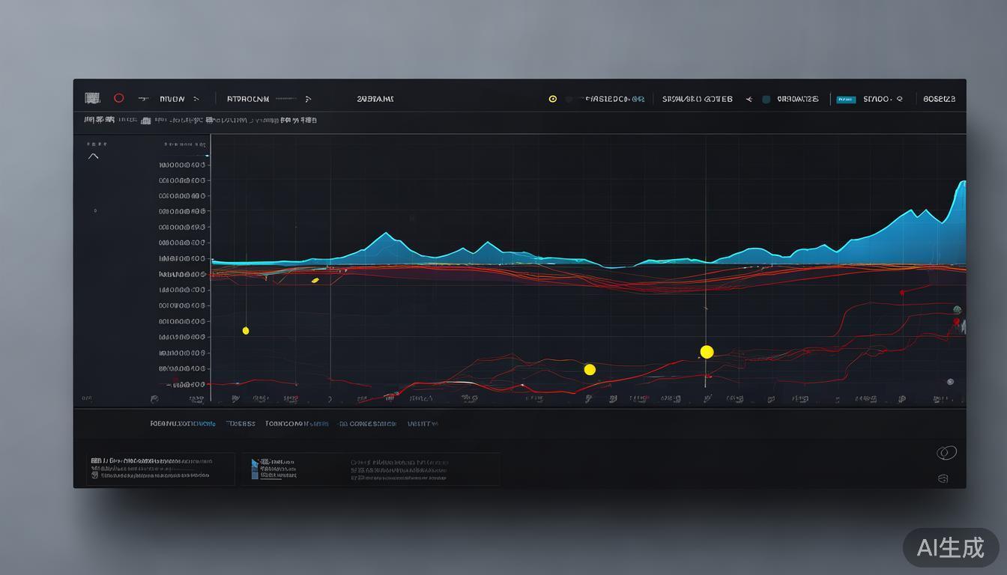The width and height of the screenshot is (1007, 575).
Task: Expand the first header dropdown arrow
Action: point(196,99)
